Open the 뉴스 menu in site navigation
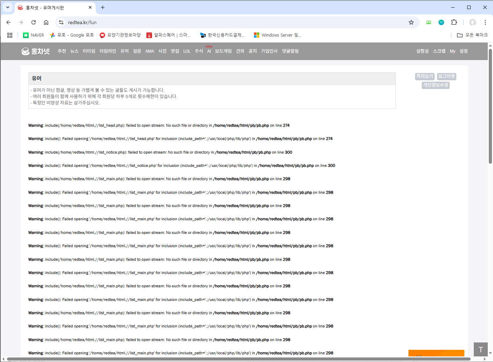This screenshot has width=493, height=362. click(74, 51)
